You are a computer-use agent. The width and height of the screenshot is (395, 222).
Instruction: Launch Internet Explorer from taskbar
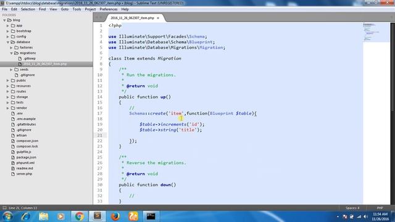click(25, 216)
